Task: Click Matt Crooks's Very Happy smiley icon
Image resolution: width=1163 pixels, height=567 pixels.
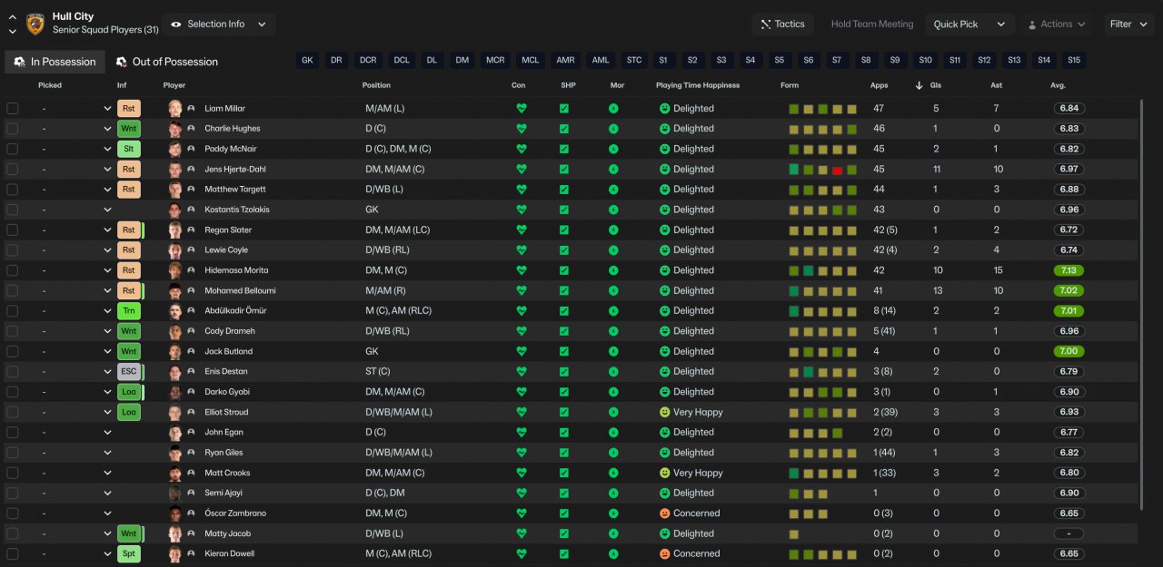Action: coord(665,473)
